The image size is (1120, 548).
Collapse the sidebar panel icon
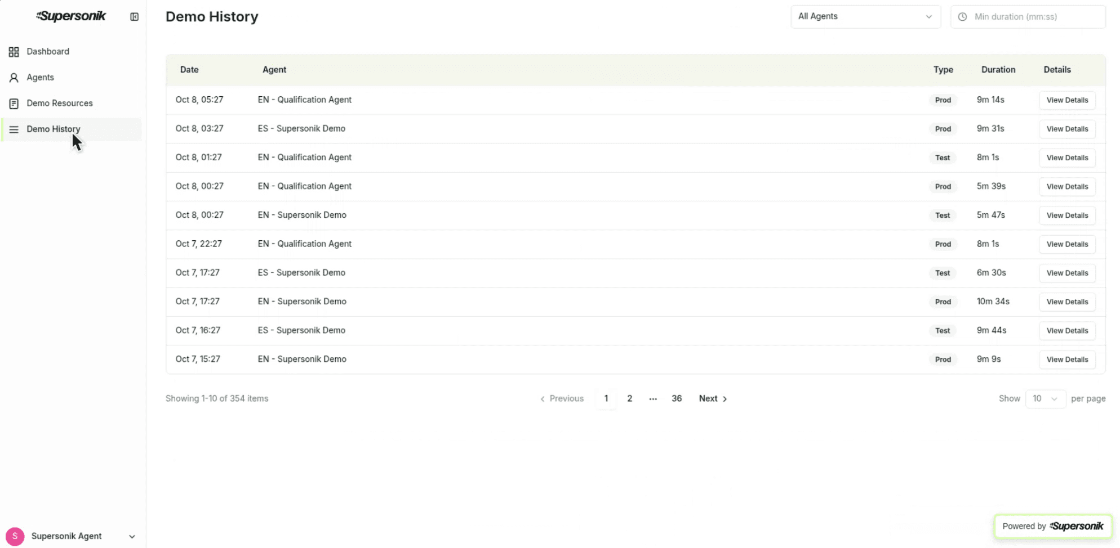click(134, 17)
